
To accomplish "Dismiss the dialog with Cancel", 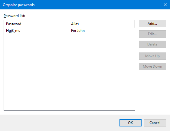I will 155,123.
